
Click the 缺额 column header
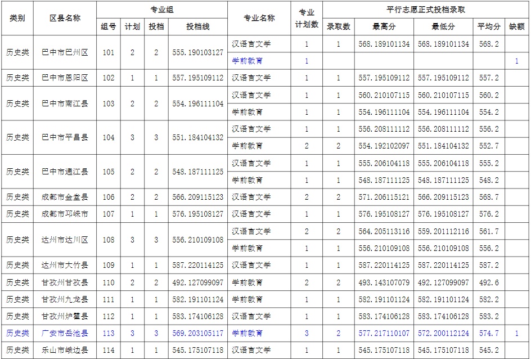coord(517,26)
